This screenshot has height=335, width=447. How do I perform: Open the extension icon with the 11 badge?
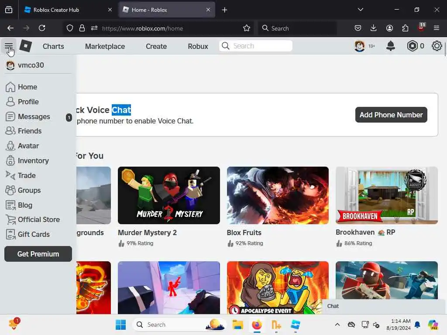[x=422, y=27]
